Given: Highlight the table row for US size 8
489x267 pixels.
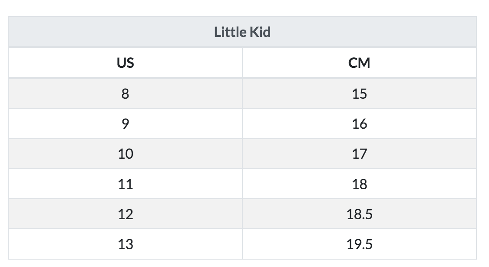Looking at the screenshot, I should click(242, 93).
